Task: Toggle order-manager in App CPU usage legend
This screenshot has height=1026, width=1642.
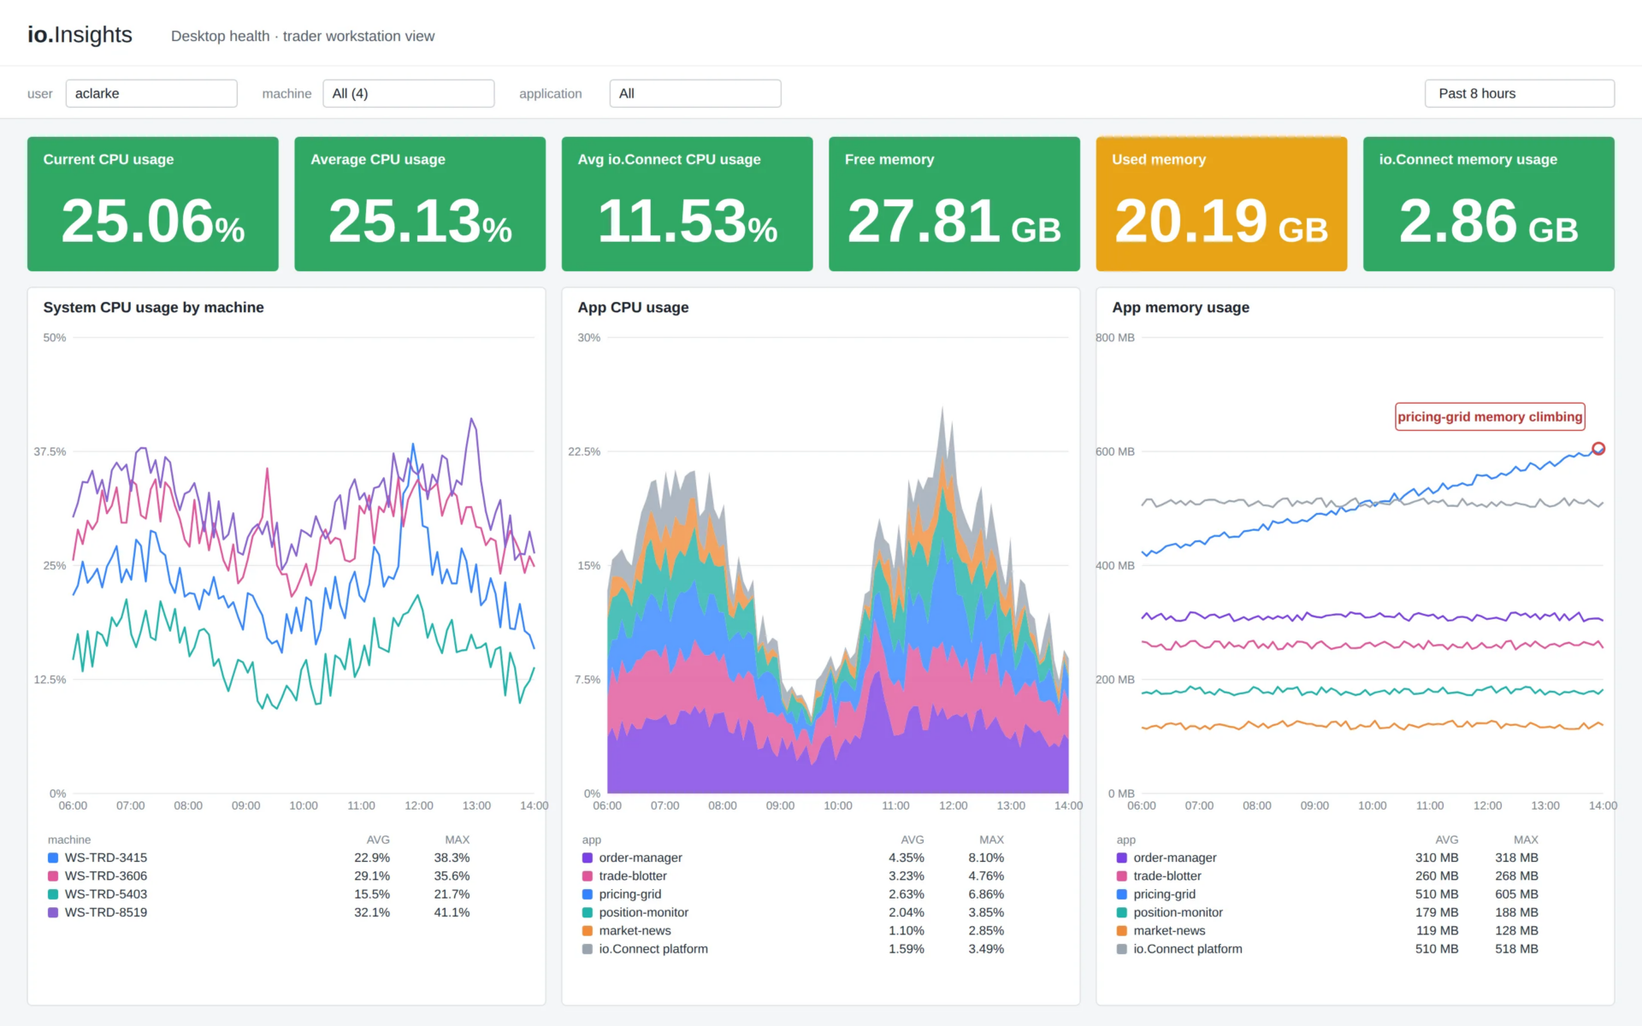Action: point(632,858)
